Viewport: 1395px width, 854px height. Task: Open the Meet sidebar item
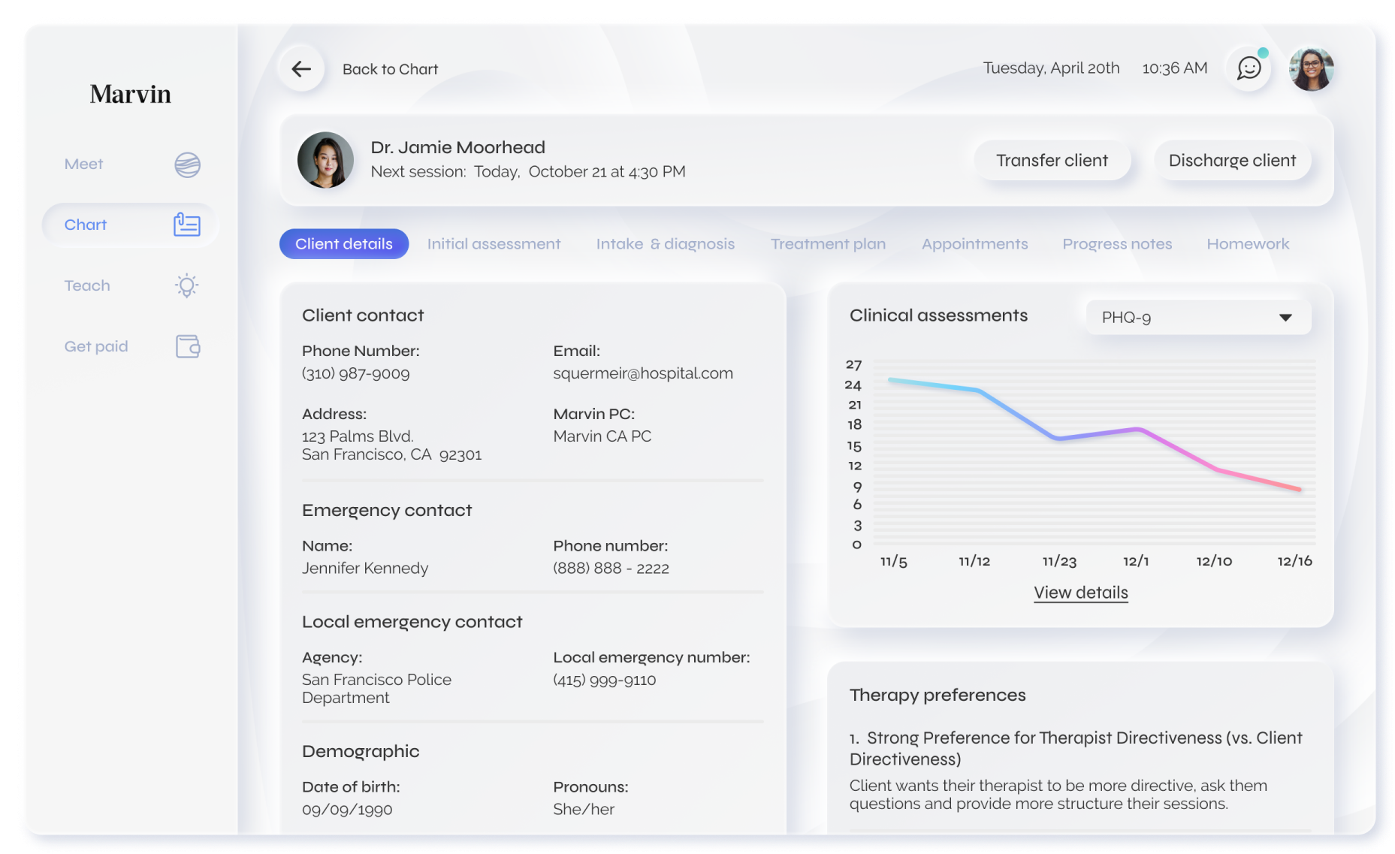pyautogui.click(x=131, y=164)
